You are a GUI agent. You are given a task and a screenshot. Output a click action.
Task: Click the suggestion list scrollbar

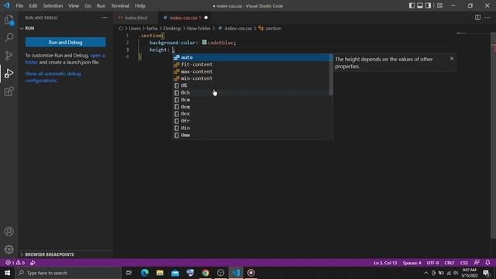tap(331, 75)
